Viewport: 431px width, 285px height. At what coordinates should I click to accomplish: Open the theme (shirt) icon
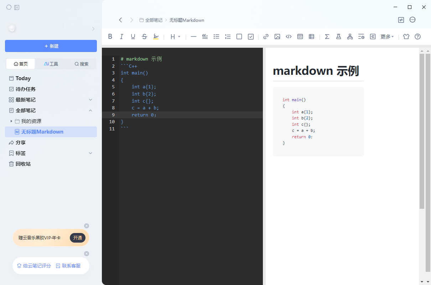406,36
